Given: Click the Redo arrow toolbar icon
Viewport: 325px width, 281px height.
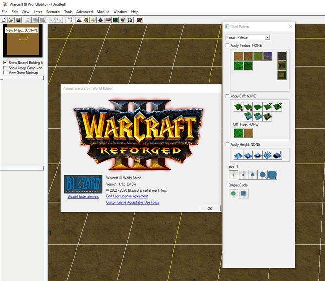Looking at the screenshot, I should coord(60,20).
